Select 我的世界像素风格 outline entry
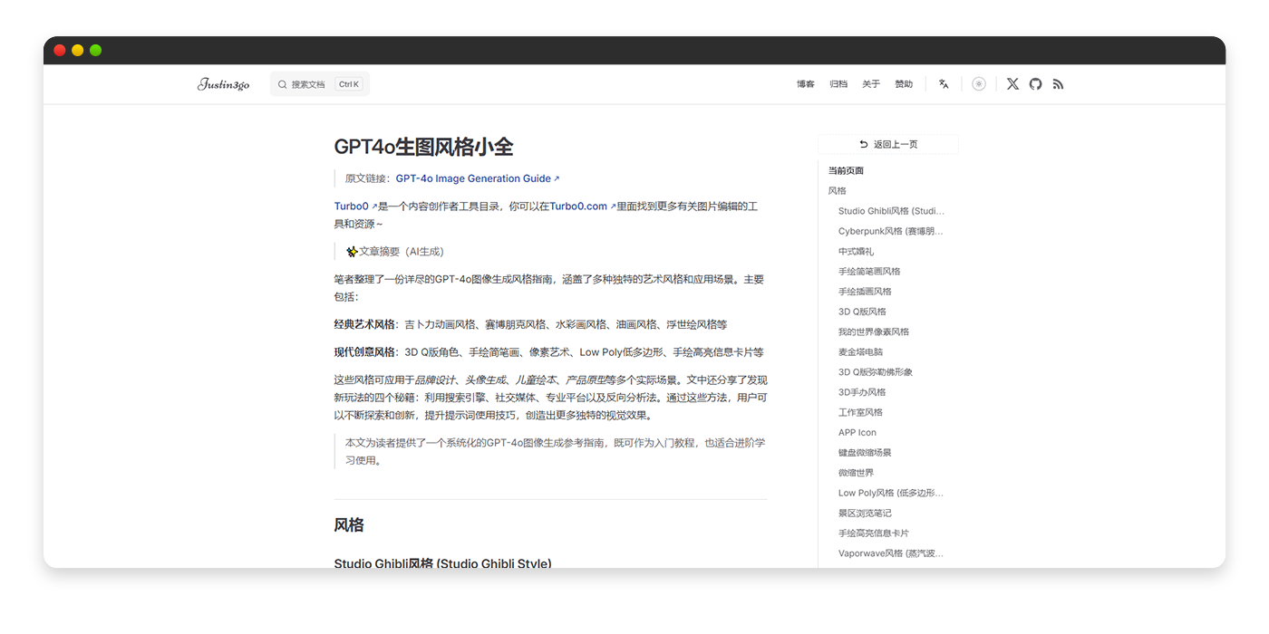 (874, 331)
